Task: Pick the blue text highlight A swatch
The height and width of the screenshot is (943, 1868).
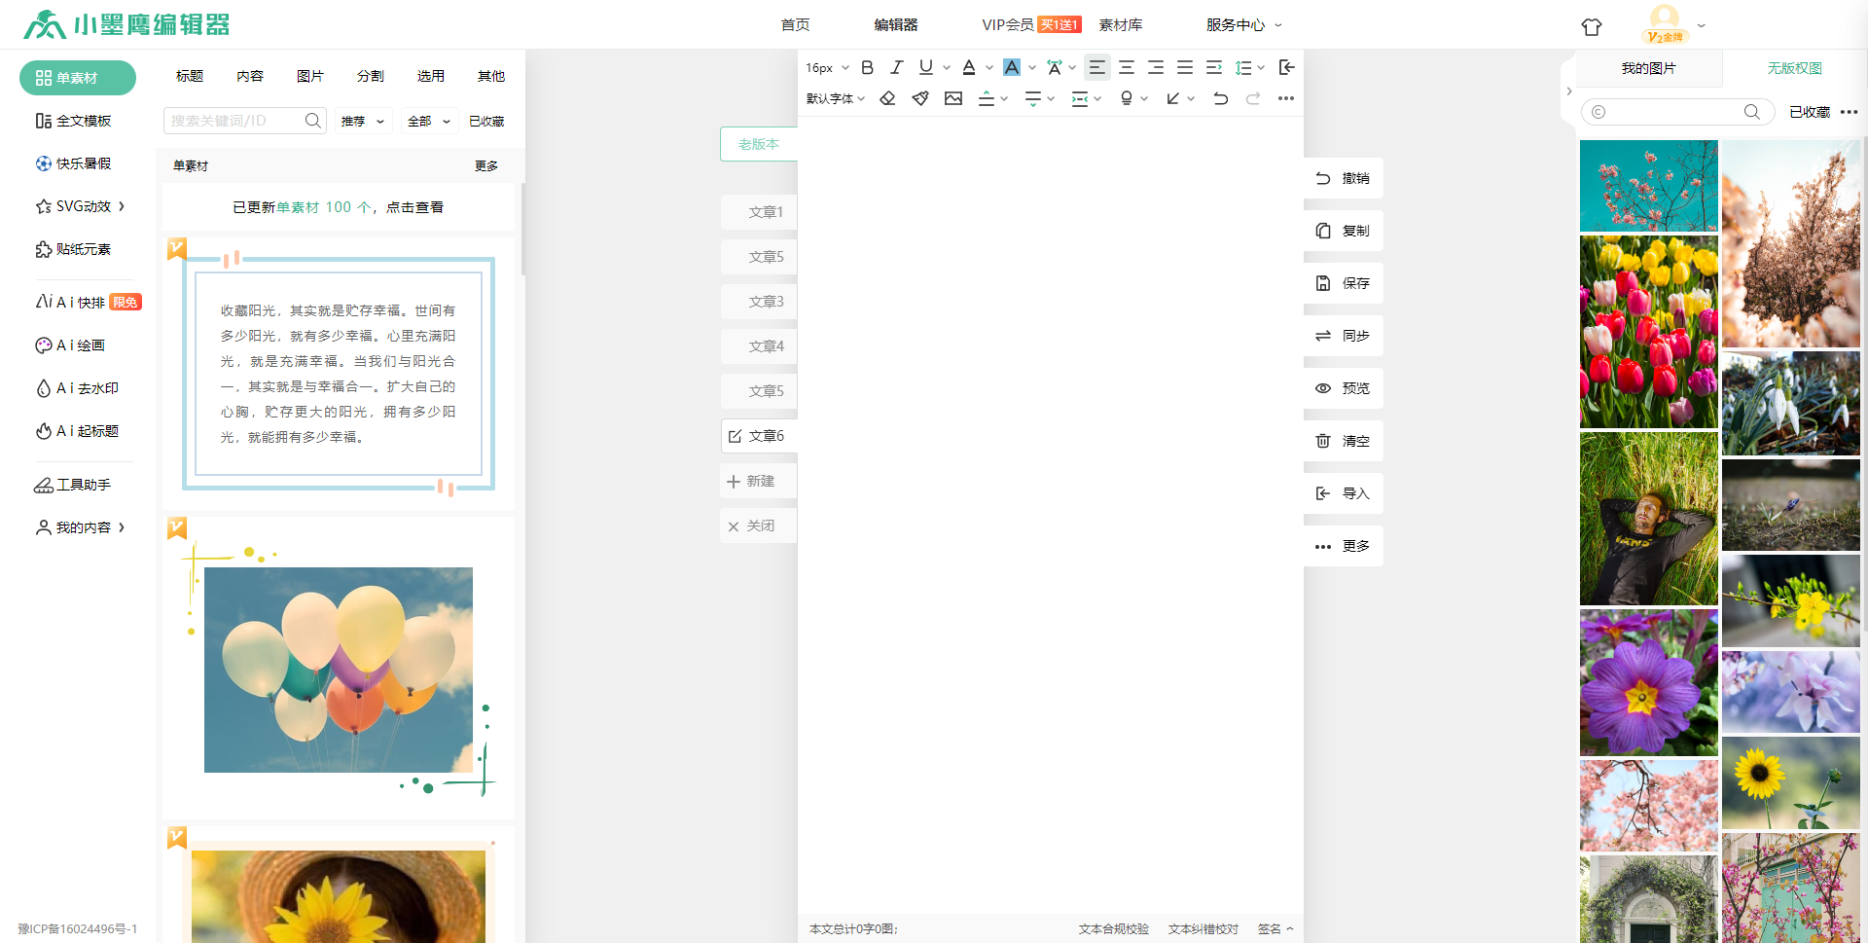Action: pyautogui.click(x=1012, y=67)
